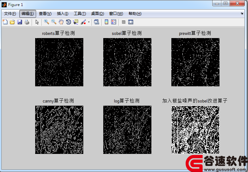The image size is (248, 172).
Task: Minimize the Figure 1 window
Action: (x=217, y=3)
